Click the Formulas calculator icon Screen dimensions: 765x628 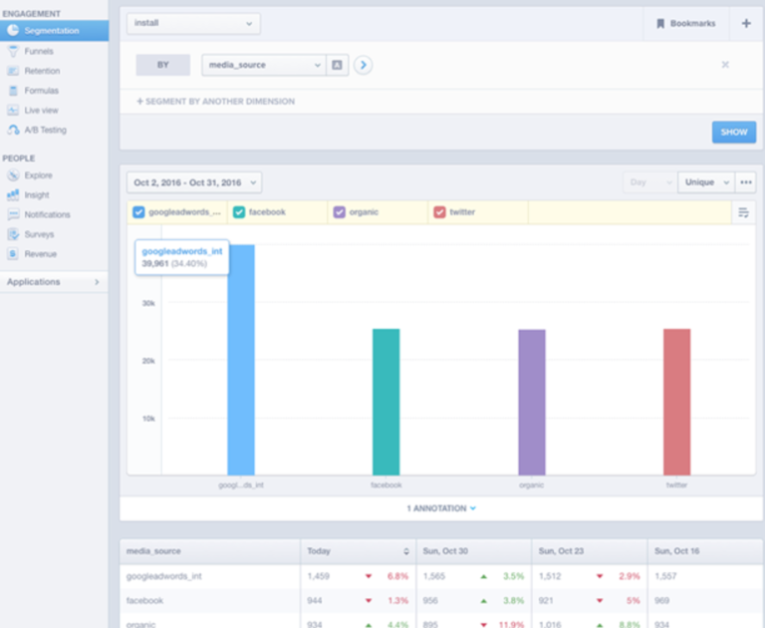[13, 91]
